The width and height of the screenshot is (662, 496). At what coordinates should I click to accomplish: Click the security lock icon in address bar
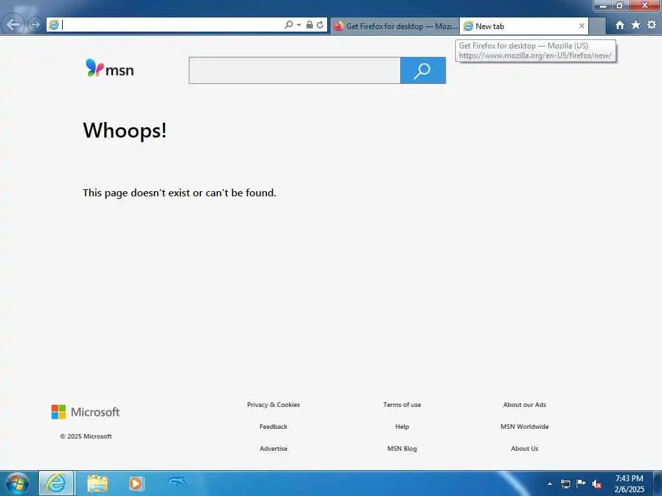pos(310,25)
